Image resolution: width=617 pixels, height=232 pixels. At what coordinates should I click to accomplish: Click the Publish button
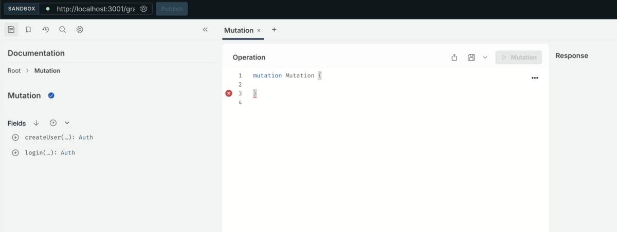[172, 9]
